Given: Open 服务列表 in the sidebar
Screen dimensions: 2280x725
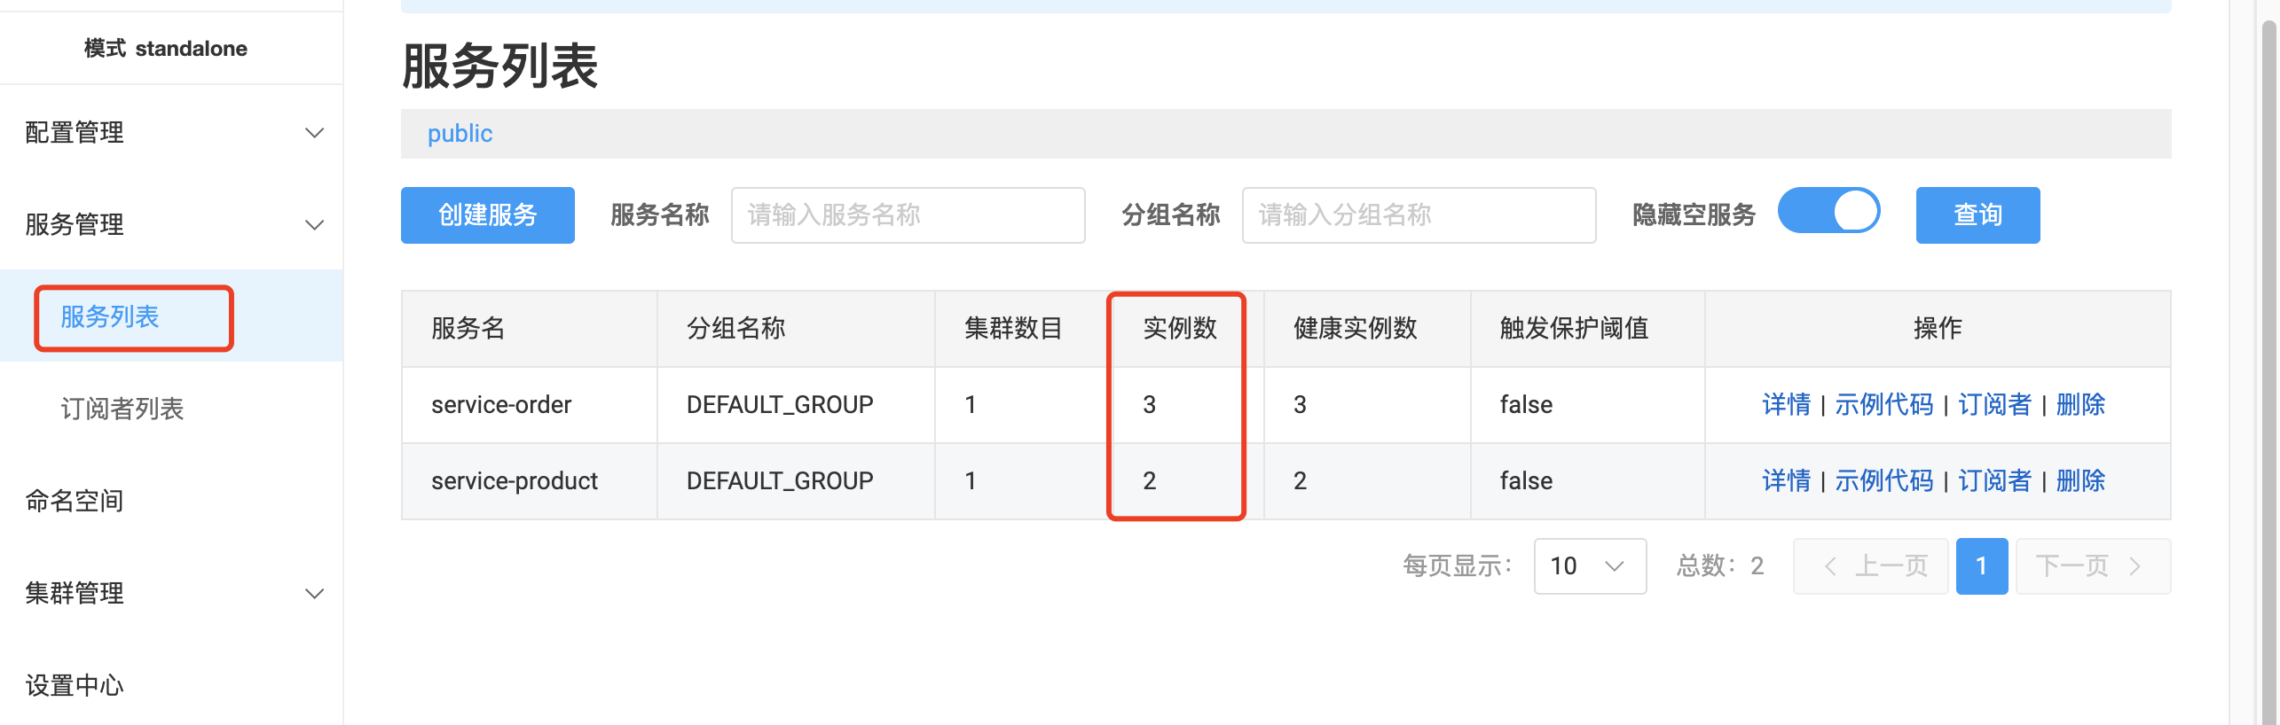Looking at the screenshot, I should [110, 316].
